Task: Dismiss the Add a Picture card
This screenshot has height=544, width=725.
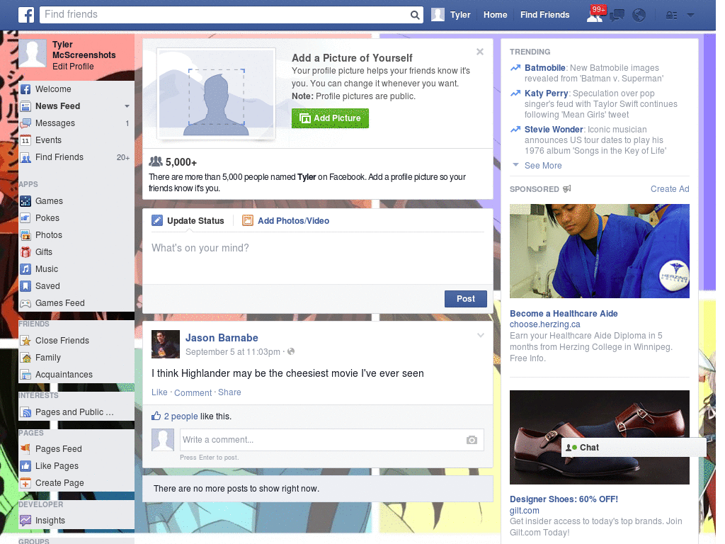Action: 480,52
